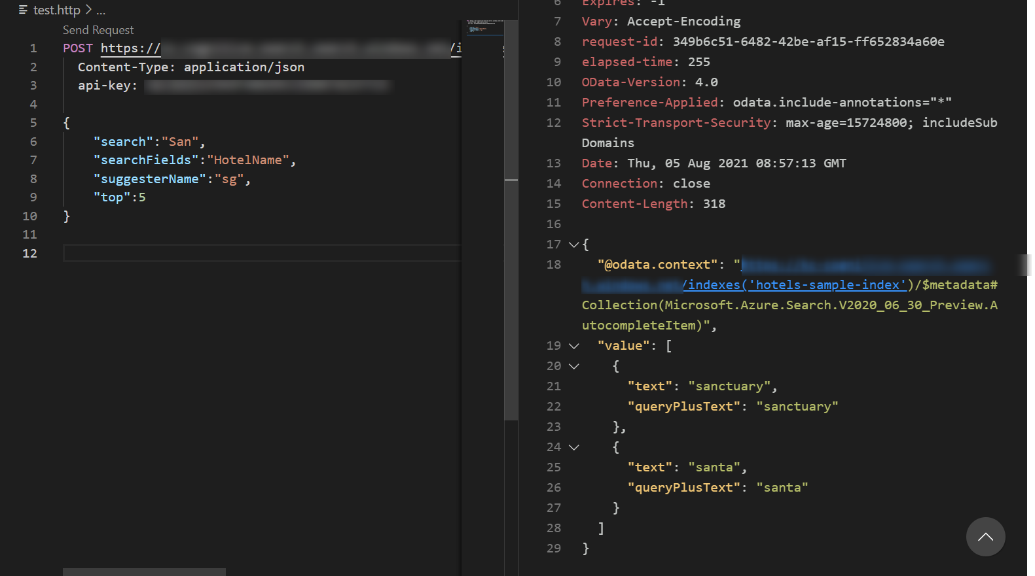Screen dimensions: 1035x576
Task: Click the elapsed-time header in response
Action: (646, 62)
